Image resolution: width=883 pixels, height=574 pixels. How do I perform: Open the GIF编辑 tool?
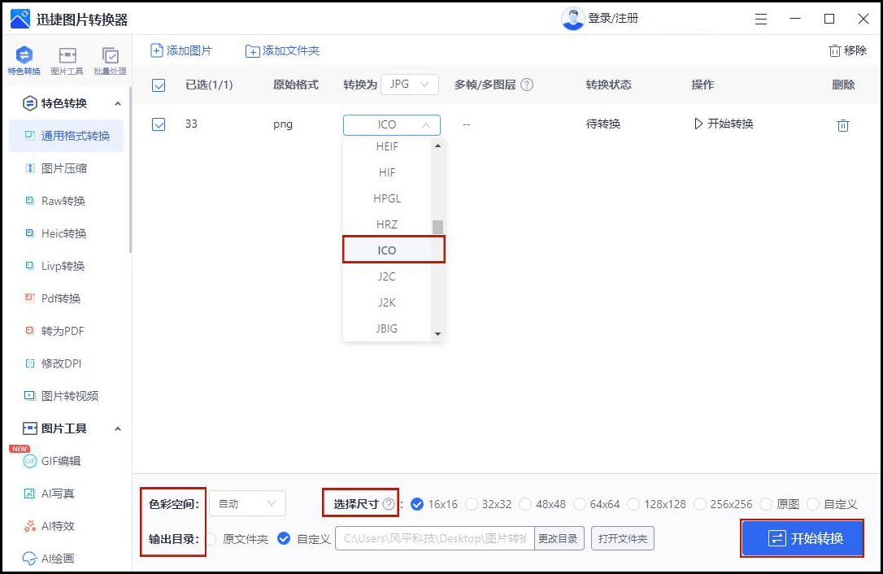pos(60,461)
